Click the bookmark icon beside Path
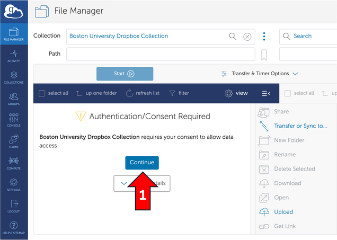 (264, 55)
